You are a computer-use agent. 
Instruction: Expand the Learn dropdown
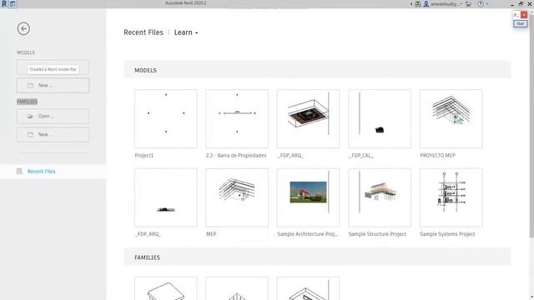[x=186, y=32]
